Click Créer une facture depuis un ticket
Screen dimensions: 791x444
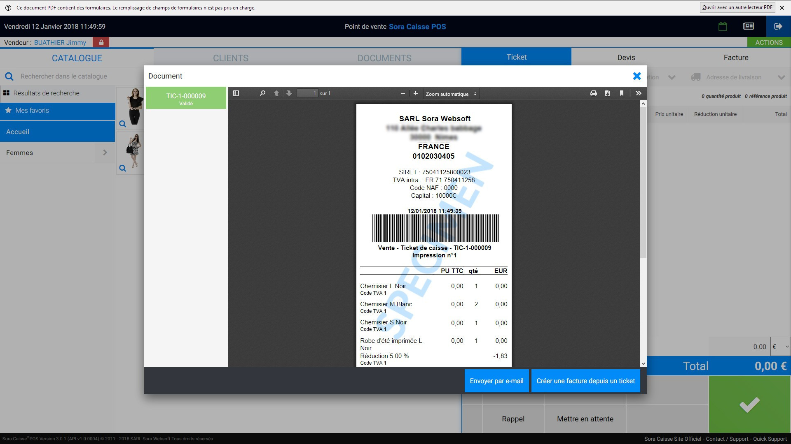pyautogui.click(x=585, y=381)
